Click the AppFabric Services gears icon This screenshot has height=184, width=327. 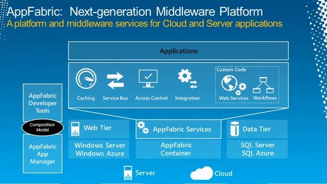143,127
